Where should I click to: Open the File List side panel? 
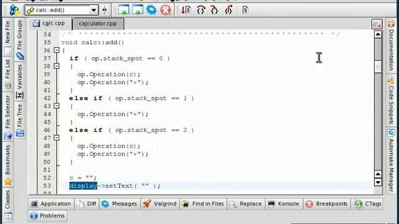[7, 74]
